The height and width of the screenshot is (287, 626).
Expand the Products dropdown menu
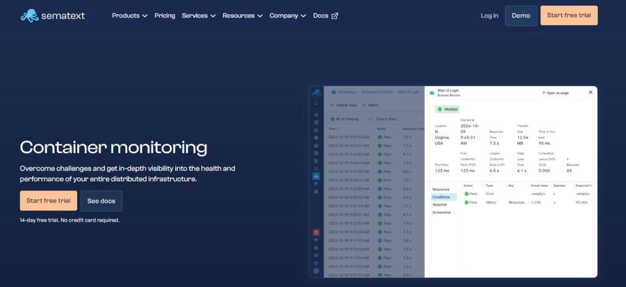coord(130,15)
